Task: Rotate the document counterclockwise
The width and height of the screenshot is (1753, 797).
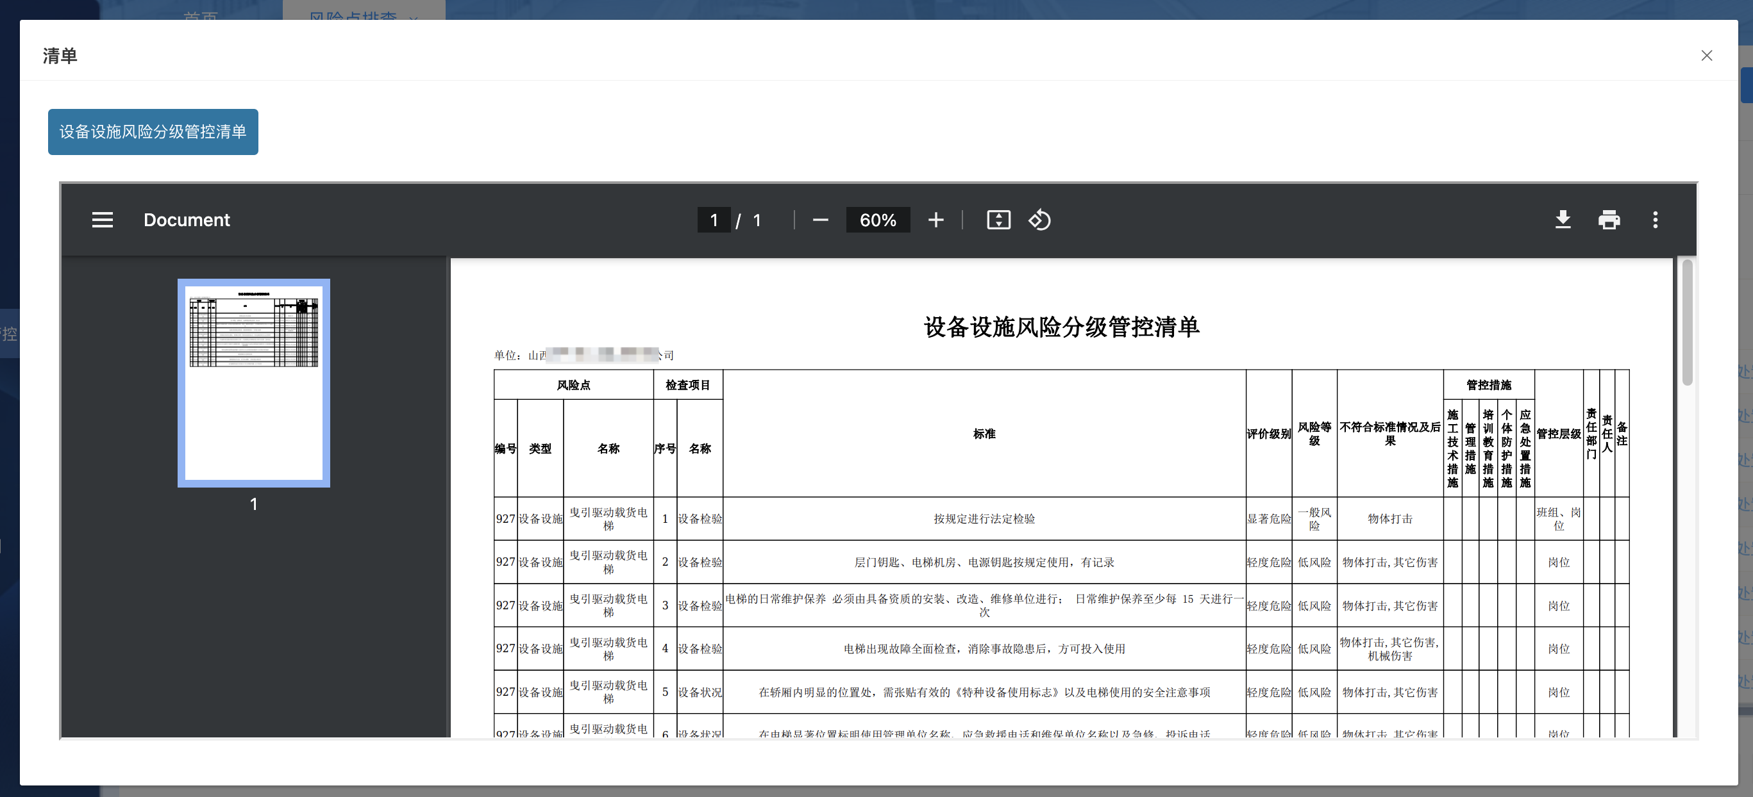Action: click(1040, 220)
